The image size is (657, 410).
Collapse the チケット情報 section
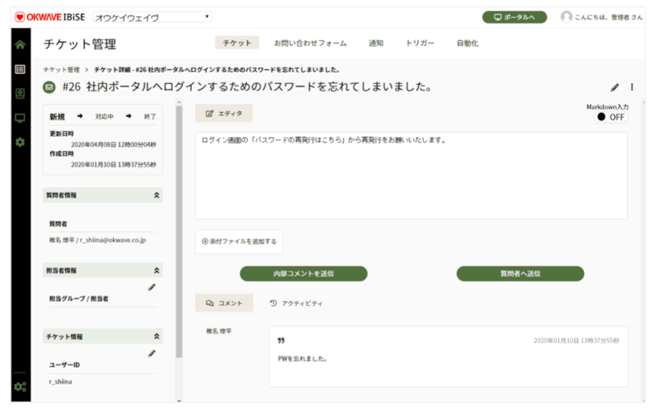point(157,337)
